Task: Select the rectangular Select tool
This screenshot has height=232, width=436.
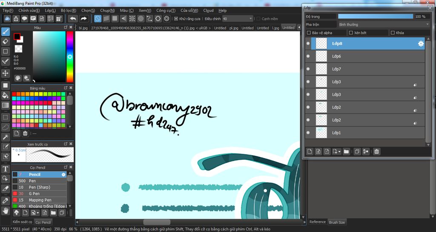Action: 5,117
